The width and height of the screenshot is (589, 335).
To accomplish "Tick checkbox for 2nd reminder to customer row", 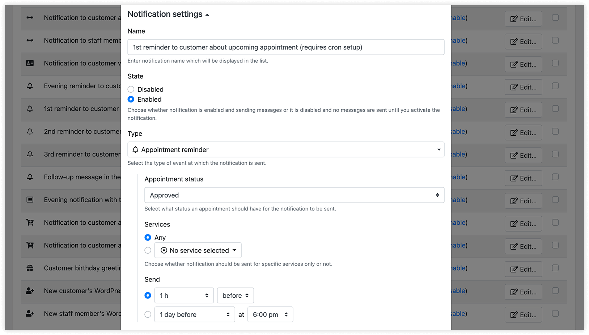I will click(555, 131).
